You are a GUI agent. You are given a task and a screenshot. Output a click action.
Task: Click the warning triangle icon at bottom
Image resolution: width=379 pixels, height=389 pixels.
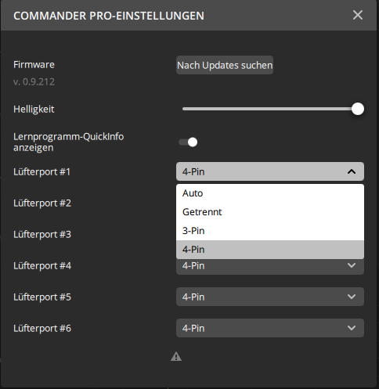(x=176, y=356)
